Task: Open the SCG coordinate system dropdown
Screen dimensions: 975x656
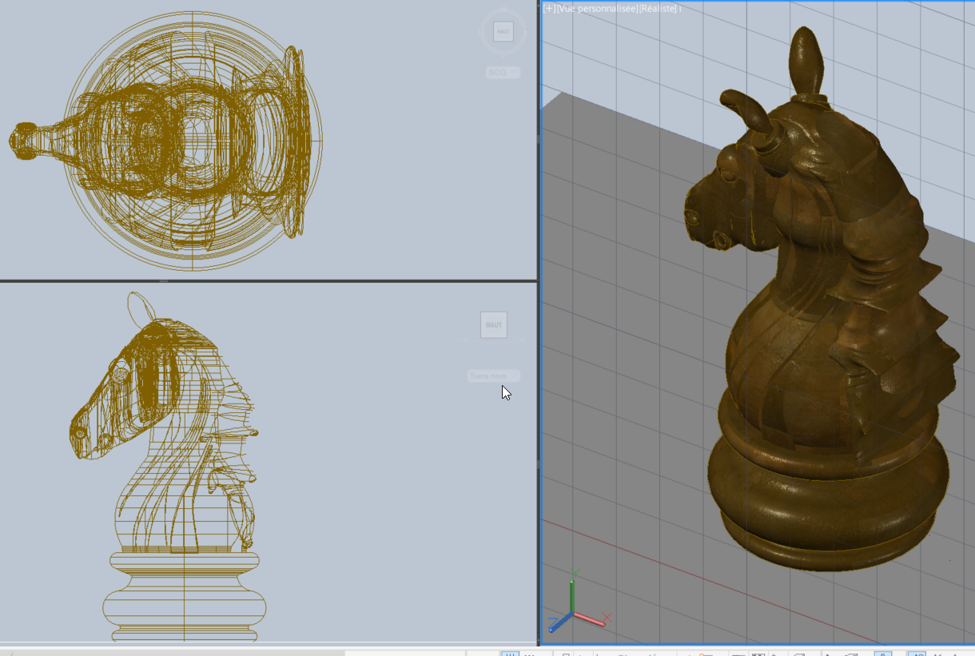Action: coord(503,73)
